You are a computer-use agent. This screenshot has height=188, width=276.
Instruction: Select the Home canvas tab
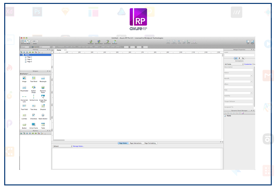pyautogui.click(x=59, y=50)
